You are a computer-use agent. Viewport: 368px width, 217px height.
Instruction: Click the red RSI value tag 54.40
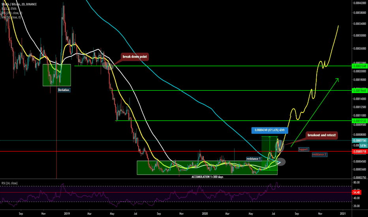tap(356, 193)
